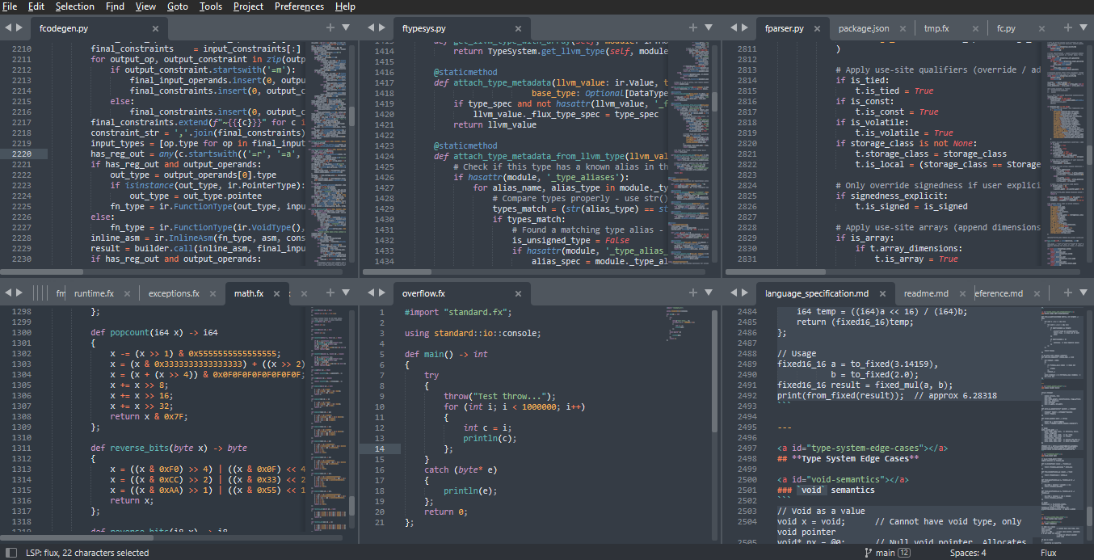The width and height of the screenshot is (1094, 560).
Task: Change the Flux syntax in status bar
Action: coord(1048,553)
